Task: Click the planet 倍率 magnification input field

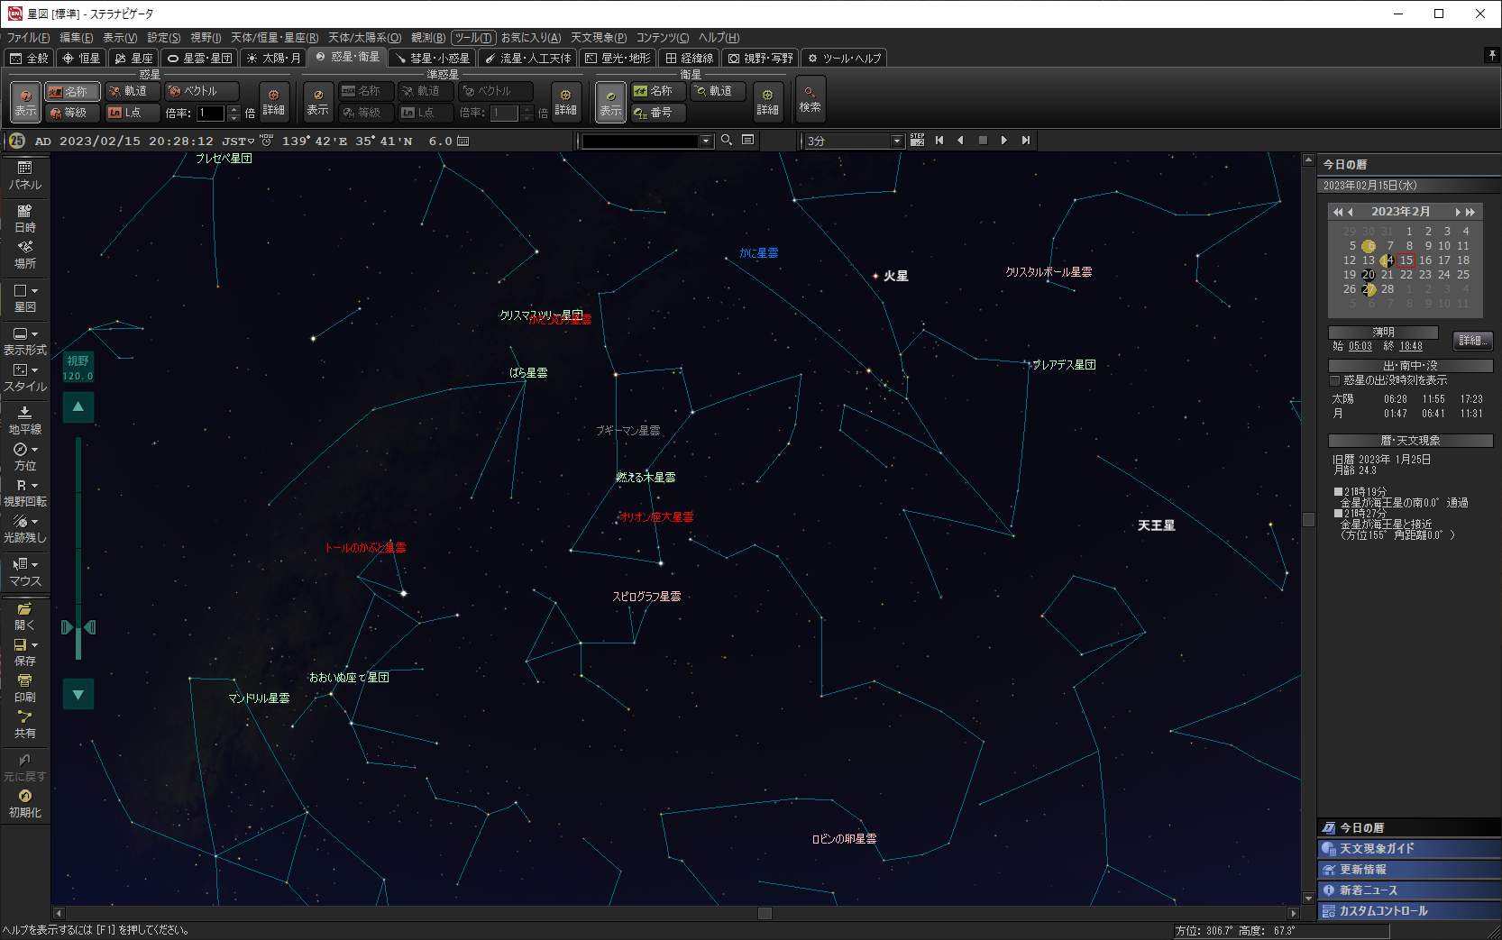Action: click(x=210, y=114)
